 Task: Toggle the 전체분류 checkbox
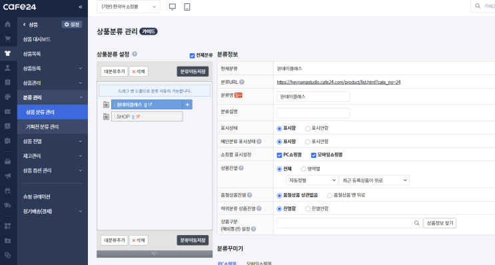(192, 55)
